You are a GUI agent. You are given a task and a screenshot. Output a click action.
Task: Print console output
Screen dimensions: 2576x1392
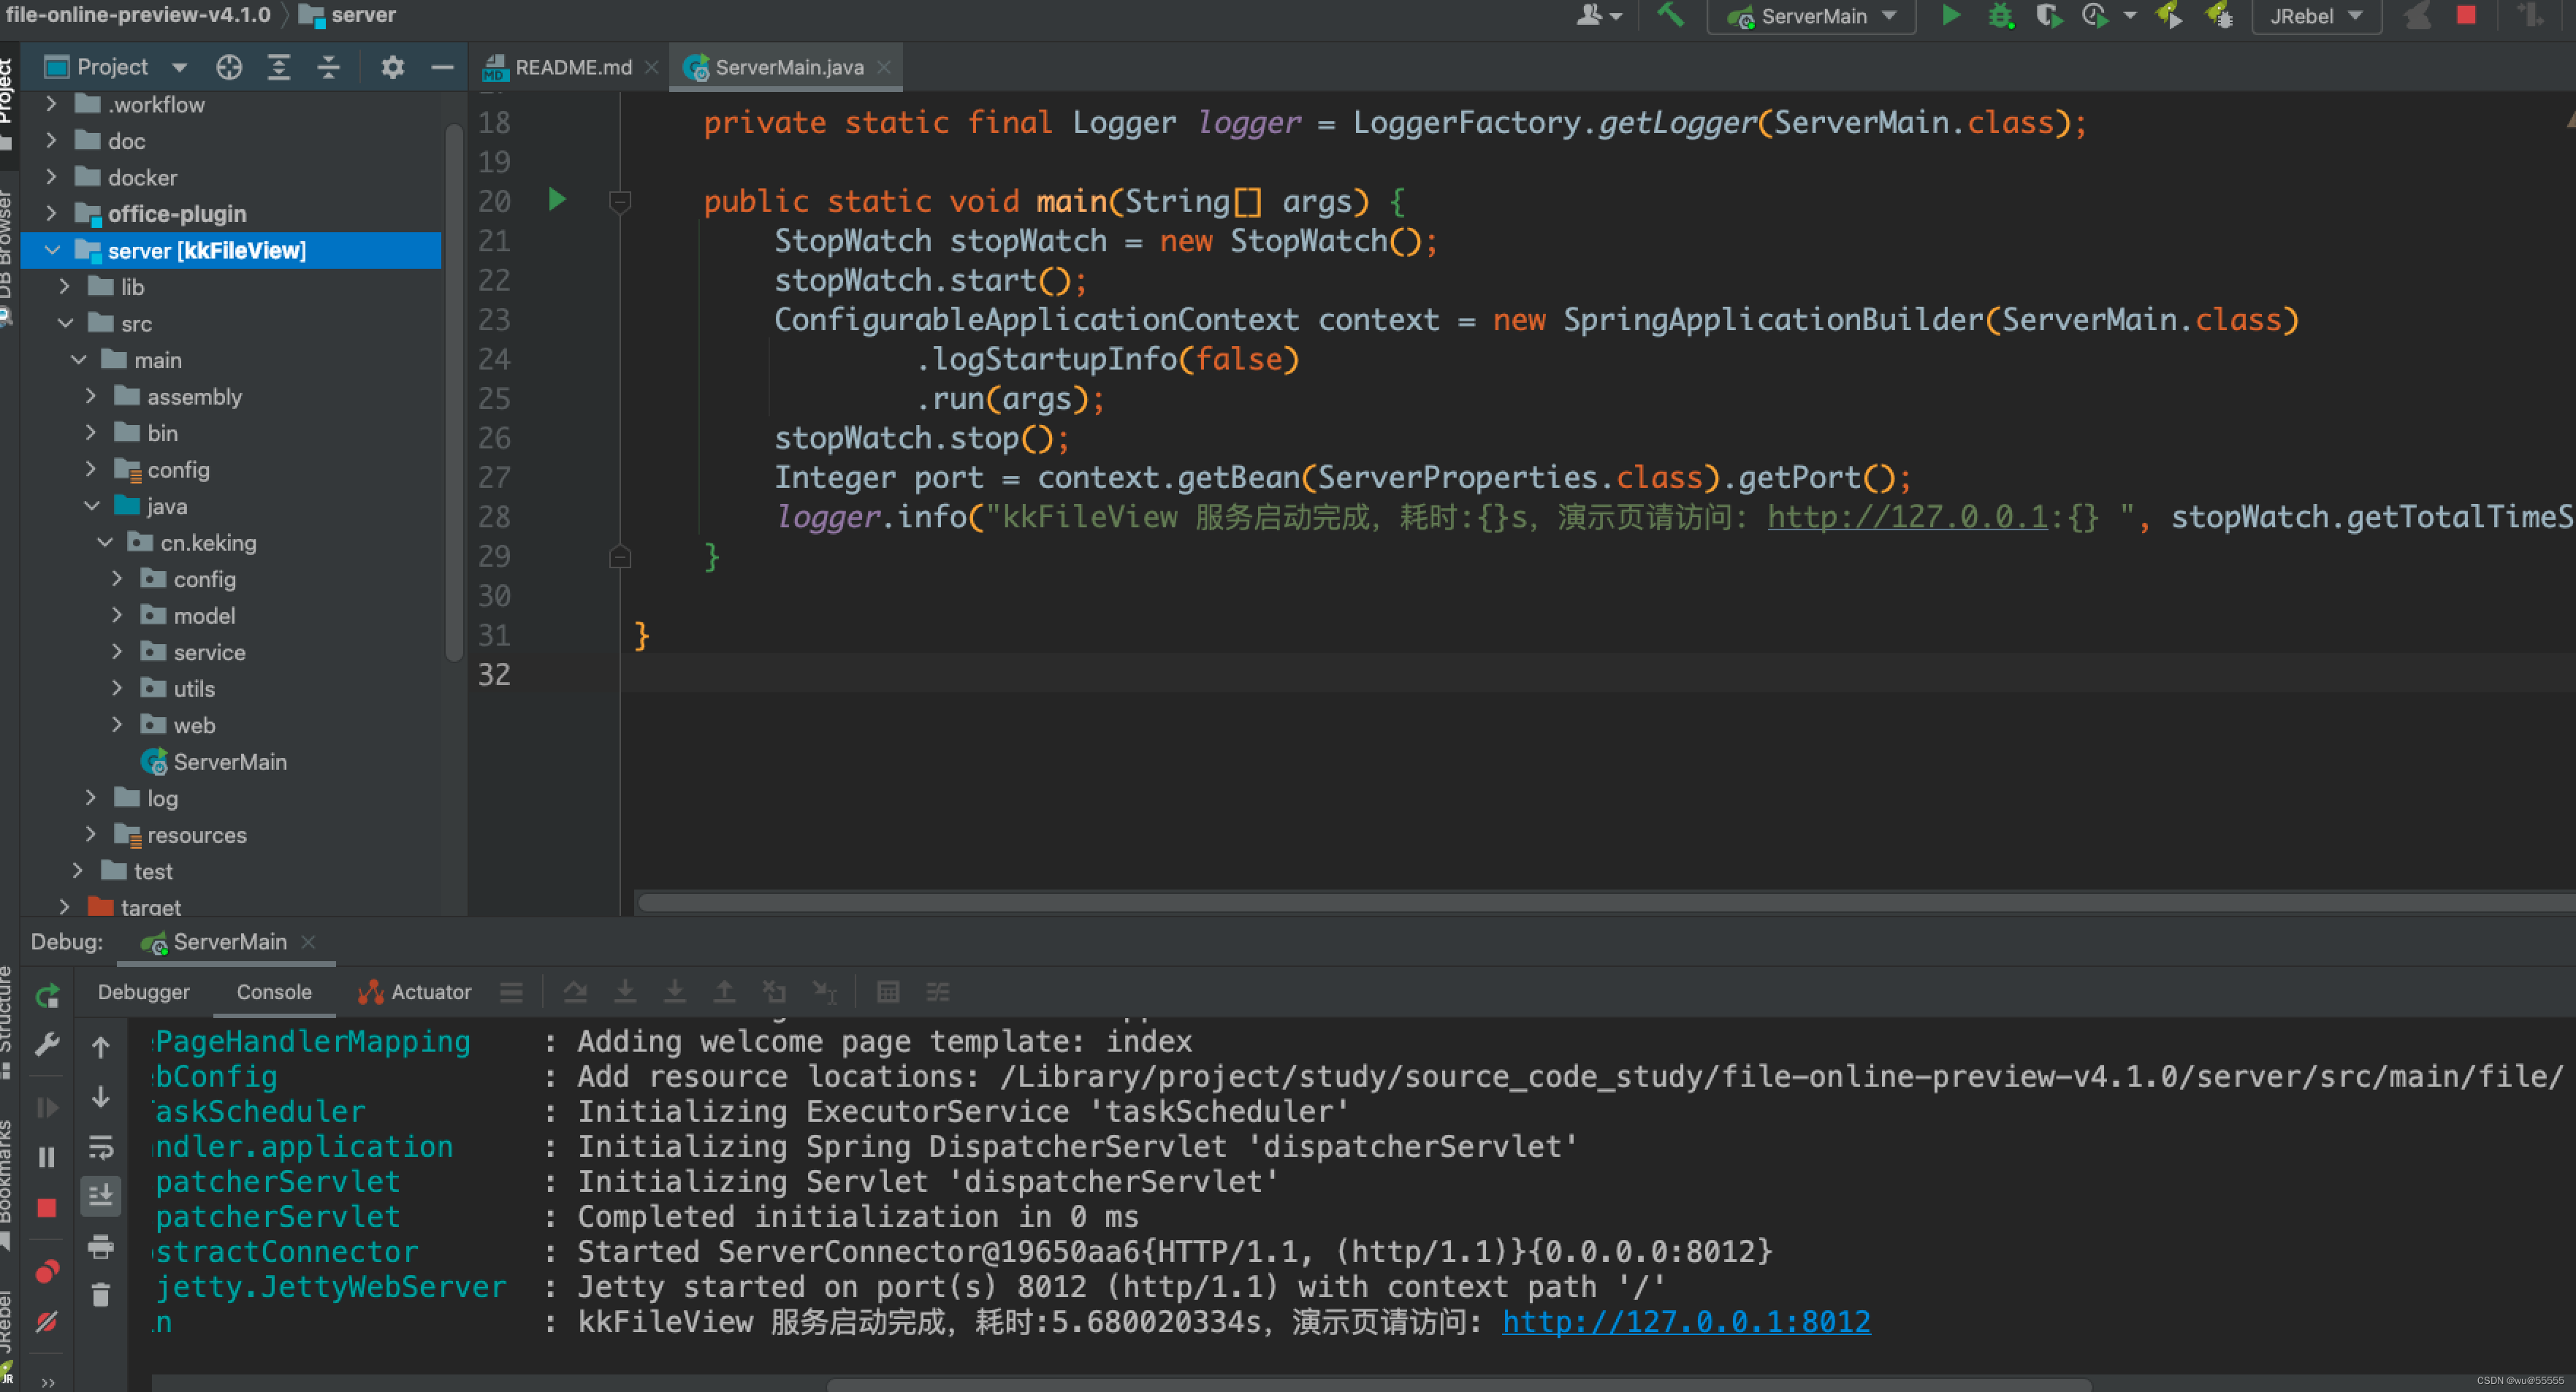[x=101, y=1246]
